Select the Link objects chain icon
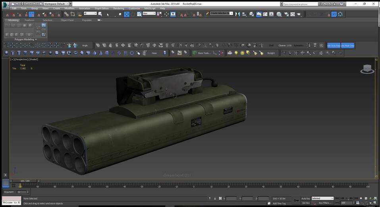Screen dimensions: 380x207 (x=66, y=14)
